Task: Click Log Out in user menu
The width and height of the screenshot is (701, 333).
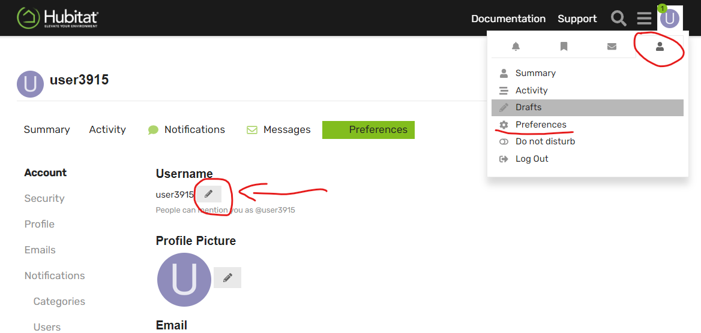Action: (532, 159)
